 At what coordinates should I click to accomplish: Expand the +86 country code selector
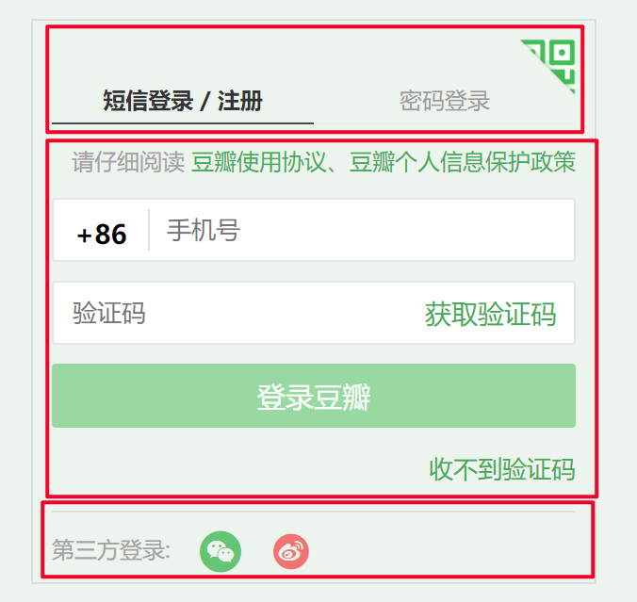(x=102, y=235)
